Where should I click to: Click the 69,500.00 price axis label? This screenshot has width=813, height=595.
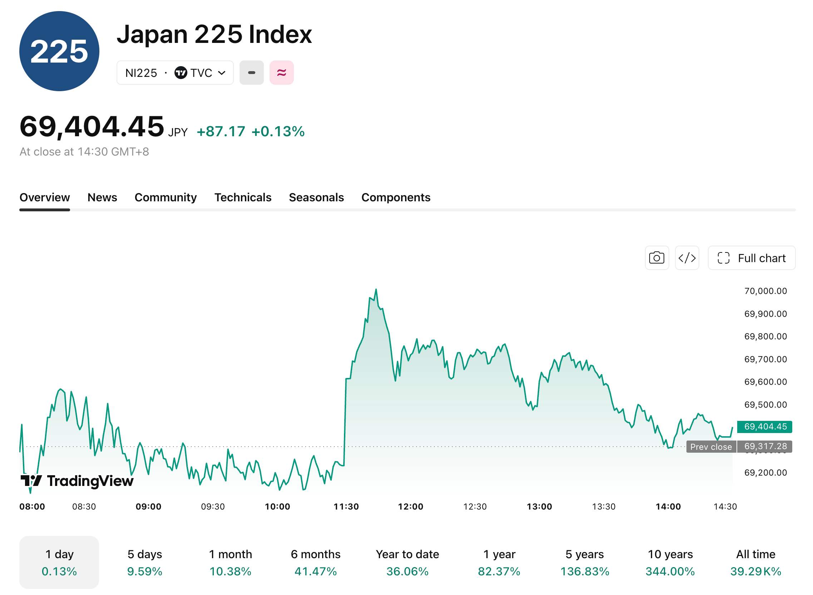(766, 405)
